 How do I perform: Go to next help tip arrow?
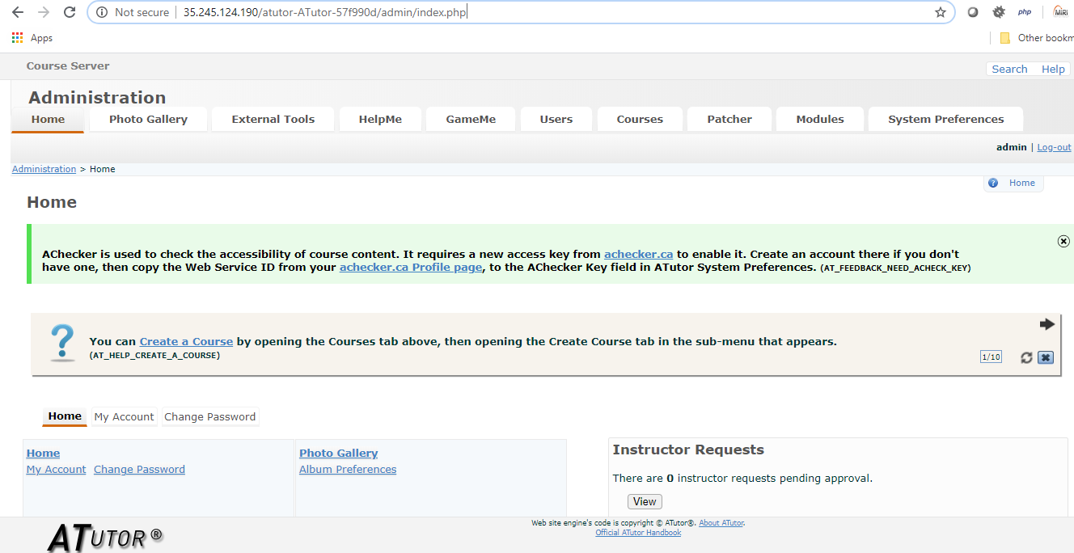[x=1047, y=324]
